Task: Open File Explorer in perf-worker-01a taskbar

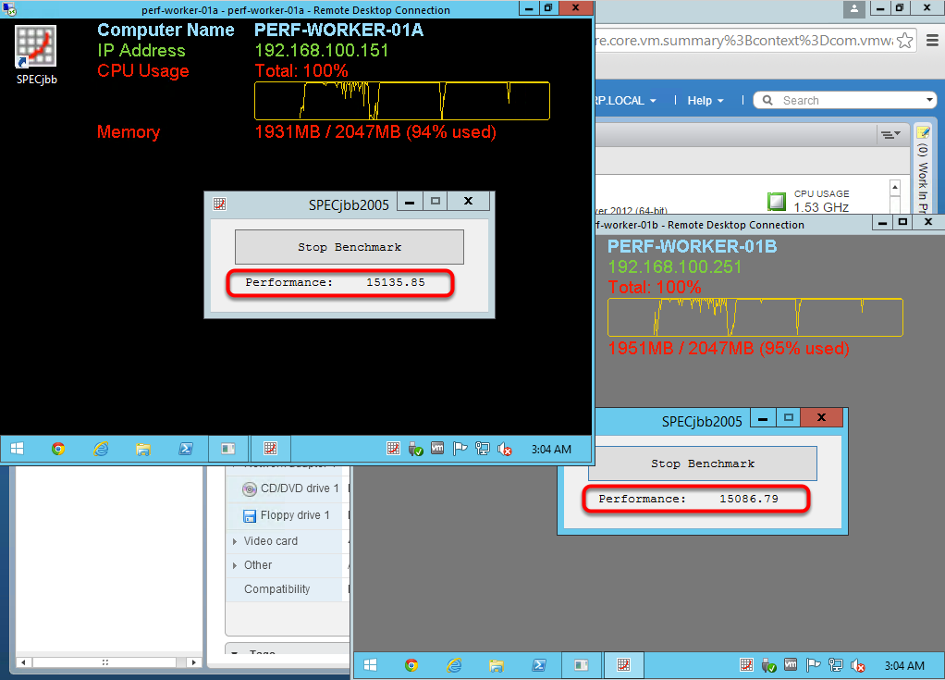Action: click(143, 449)
